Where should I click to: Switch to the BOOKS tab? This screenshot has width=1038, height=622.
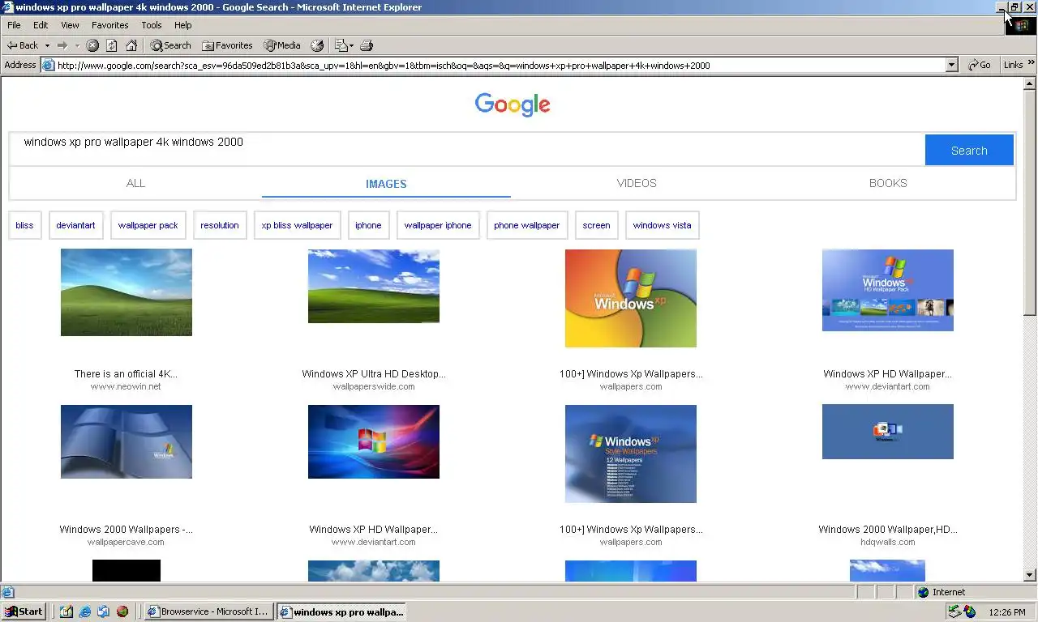[x=888, y=183]
